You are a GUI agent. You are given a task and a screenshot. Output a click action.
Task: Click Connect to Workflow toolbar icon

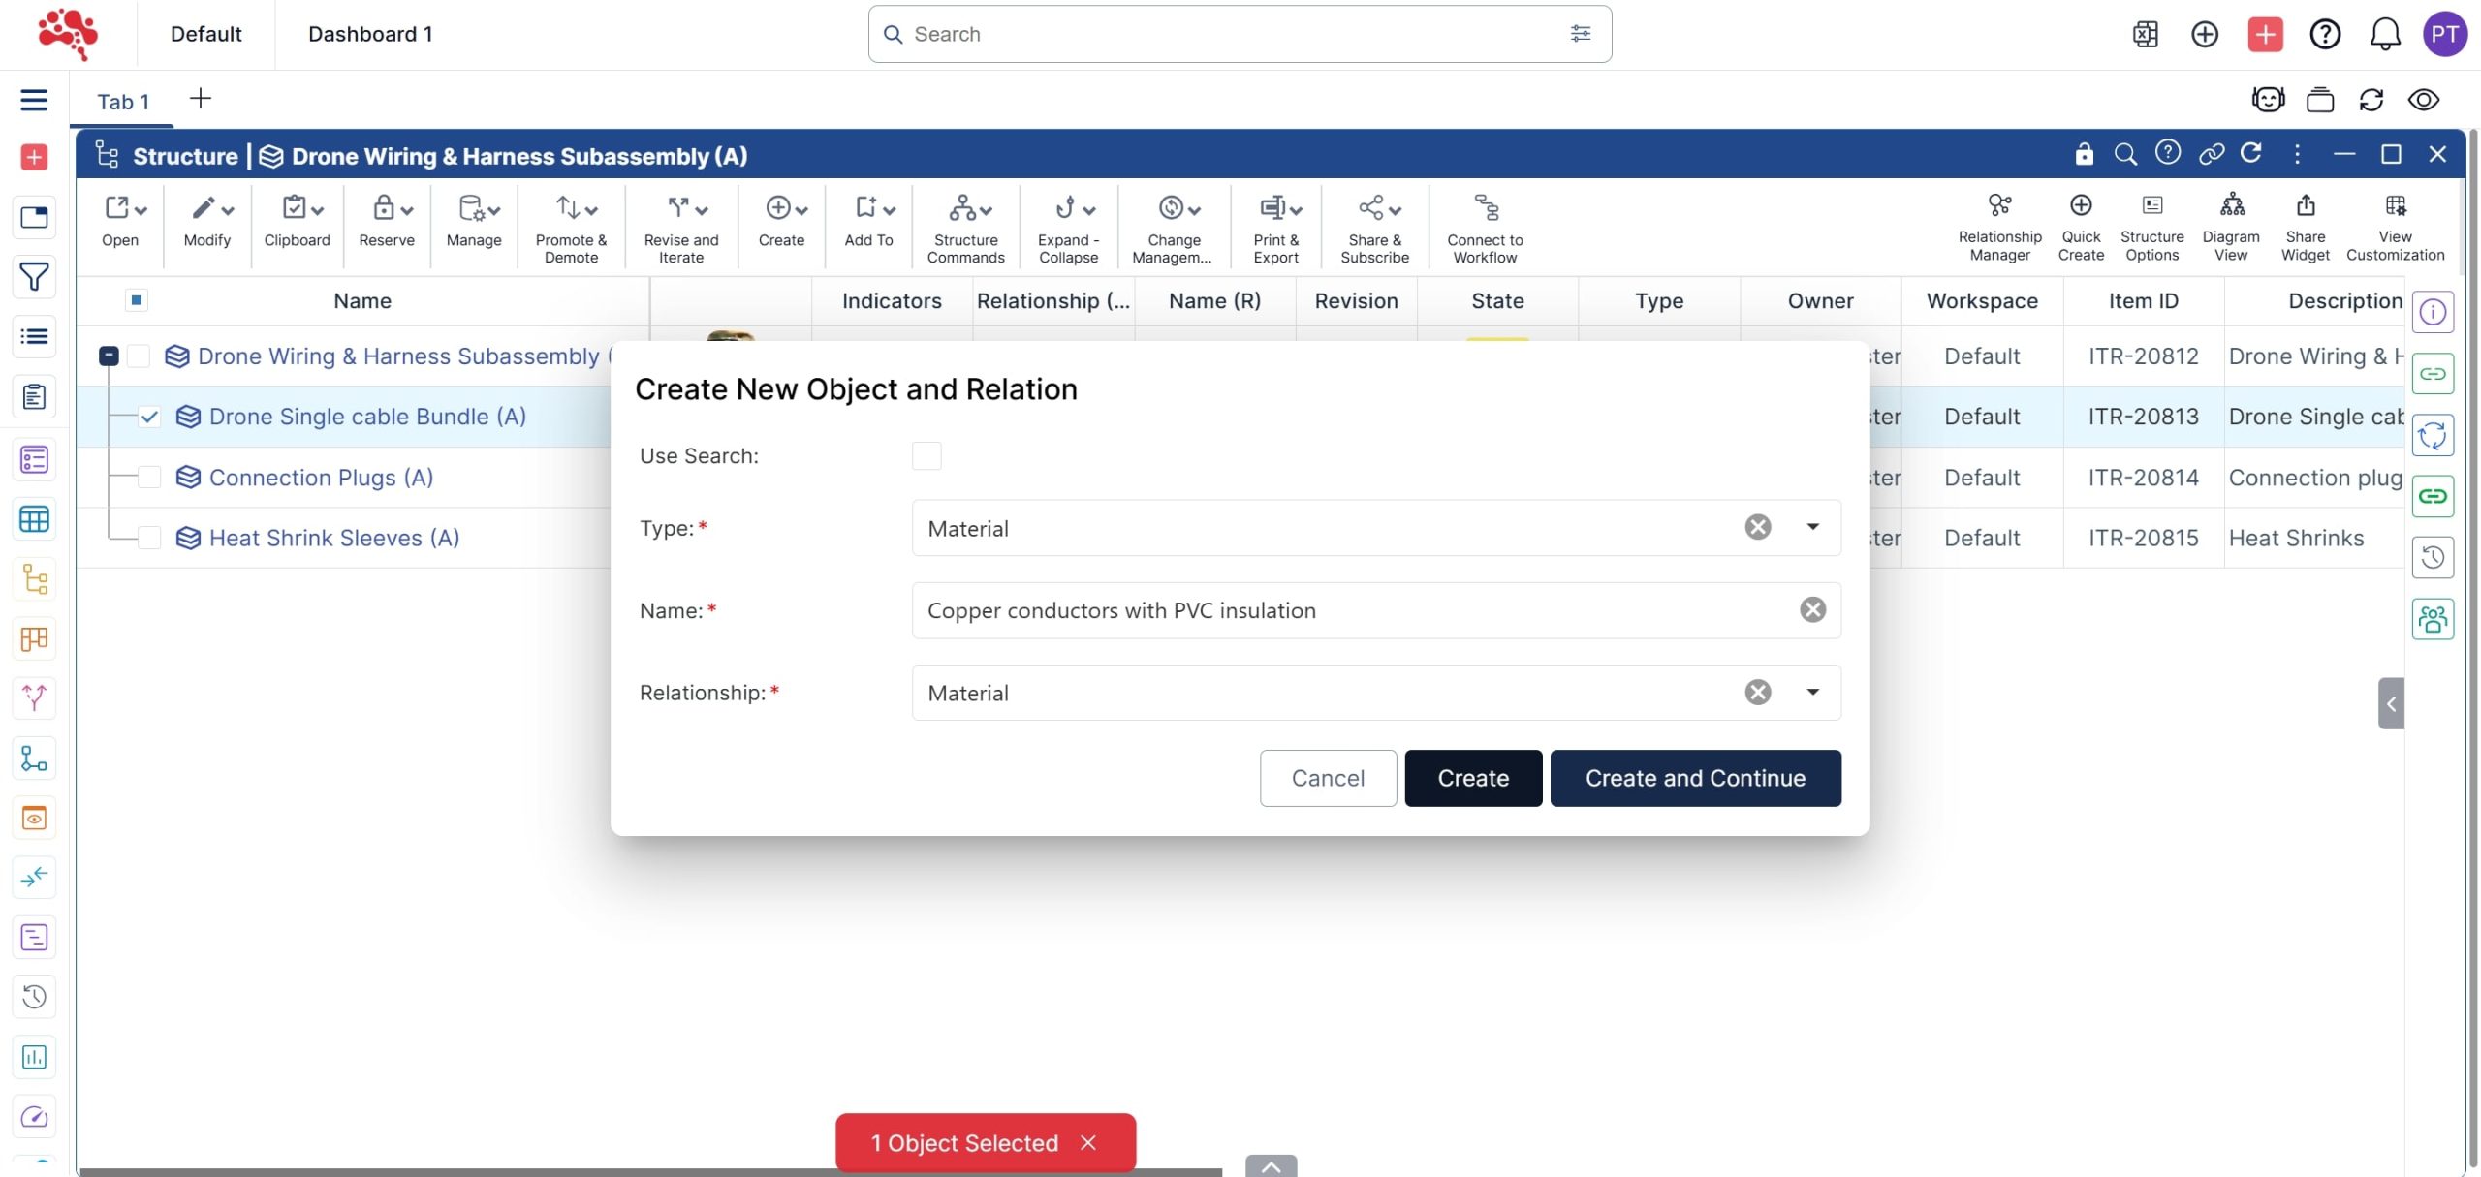coord(1485,209)
